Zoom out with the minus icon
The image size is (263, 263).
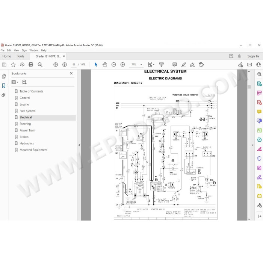tap(114, 65)
